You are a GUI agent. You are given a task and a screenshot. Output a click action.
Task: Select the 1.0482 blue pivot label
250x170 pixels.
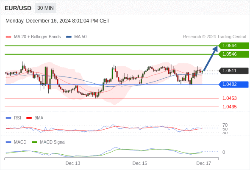[x=233, y=85]
